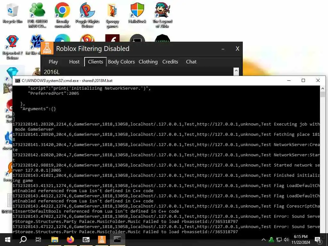The width and height of the screenshot is (328, 246).
Task: Click the cmd vertical scrollbar thumb
Action: tap(323, 94)
